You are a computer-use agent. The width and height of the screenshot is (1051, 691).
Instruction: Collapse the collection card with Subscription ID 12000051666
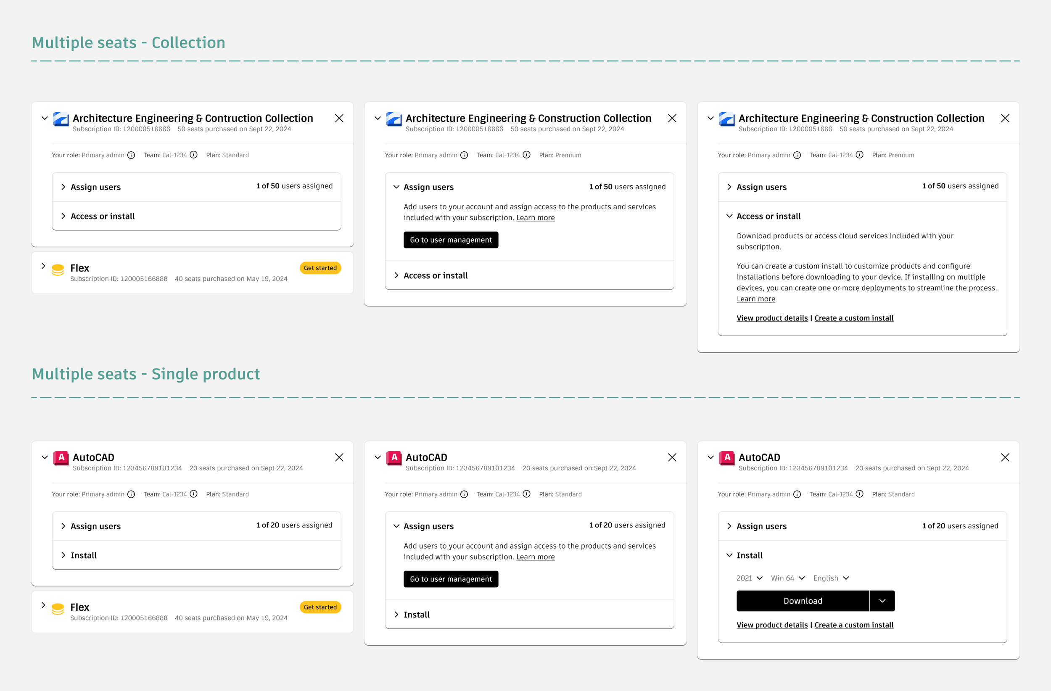tap(710, 119)
